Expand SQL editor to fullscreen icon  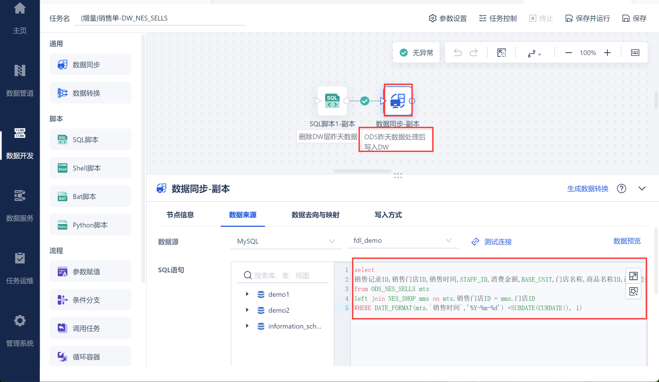coord(633,276)
